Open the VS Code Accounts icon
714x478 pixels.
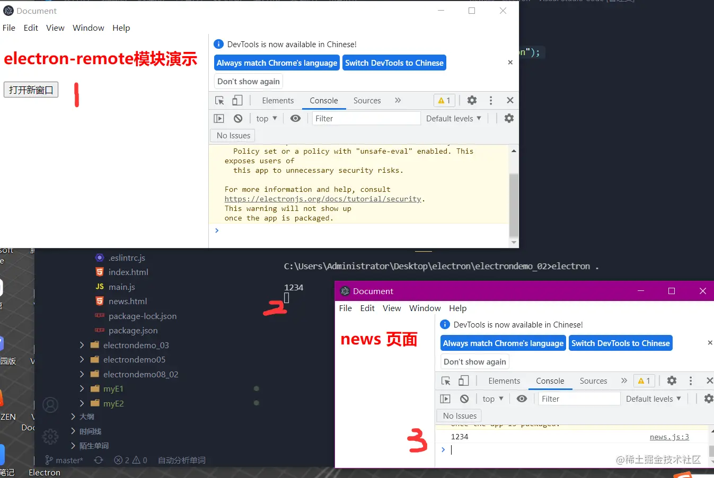[x=50, y=404]
